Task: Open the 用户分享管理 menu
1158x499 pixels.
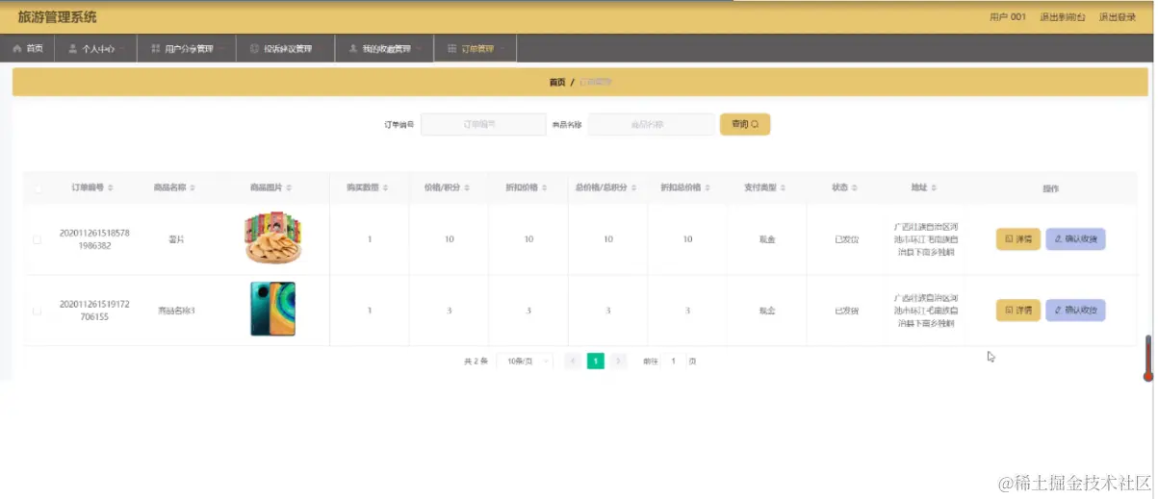Action: 188,48
